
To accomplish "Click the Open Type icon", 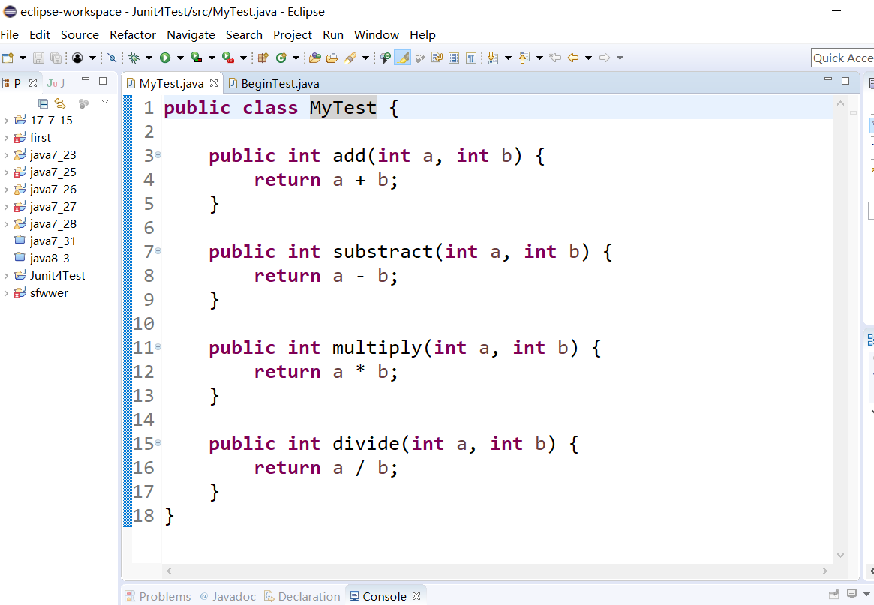I will [x=315, y=58].
